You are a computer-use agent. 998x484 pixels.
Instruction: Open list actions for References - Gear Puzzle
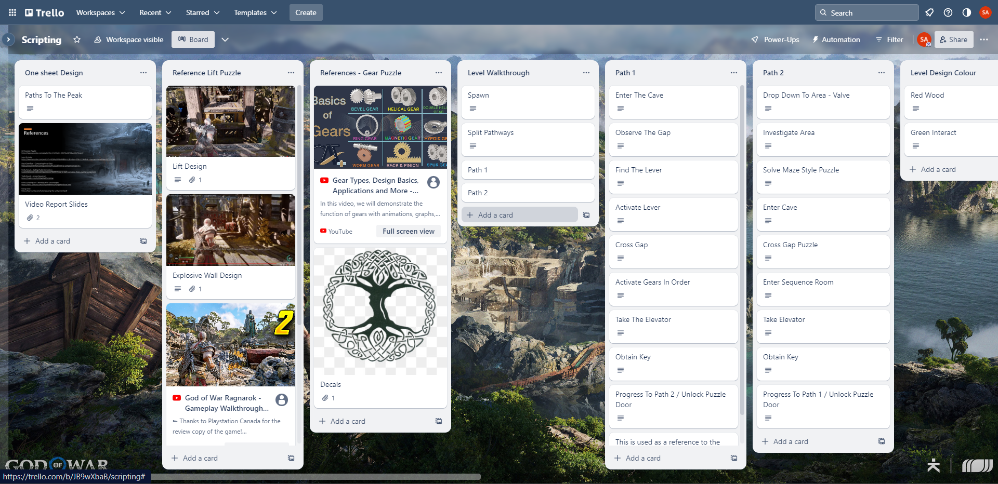click(439, 73)
